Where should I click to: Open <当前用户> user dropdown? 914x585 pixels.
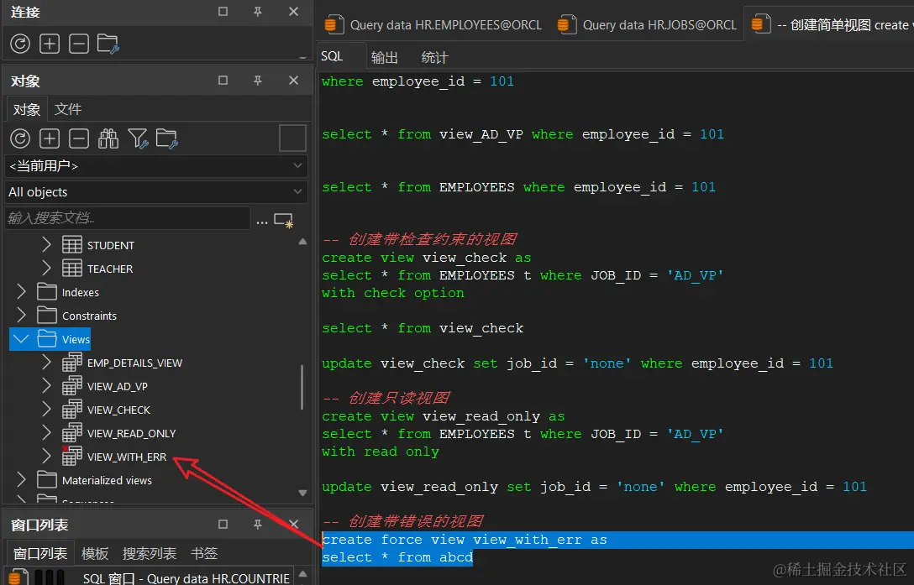click(155, 166)
